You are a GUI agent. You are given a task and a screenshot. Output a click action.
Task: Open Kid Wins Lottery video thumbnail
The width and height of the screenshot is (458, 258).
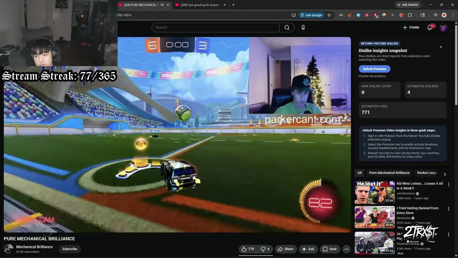pos(375,193)
